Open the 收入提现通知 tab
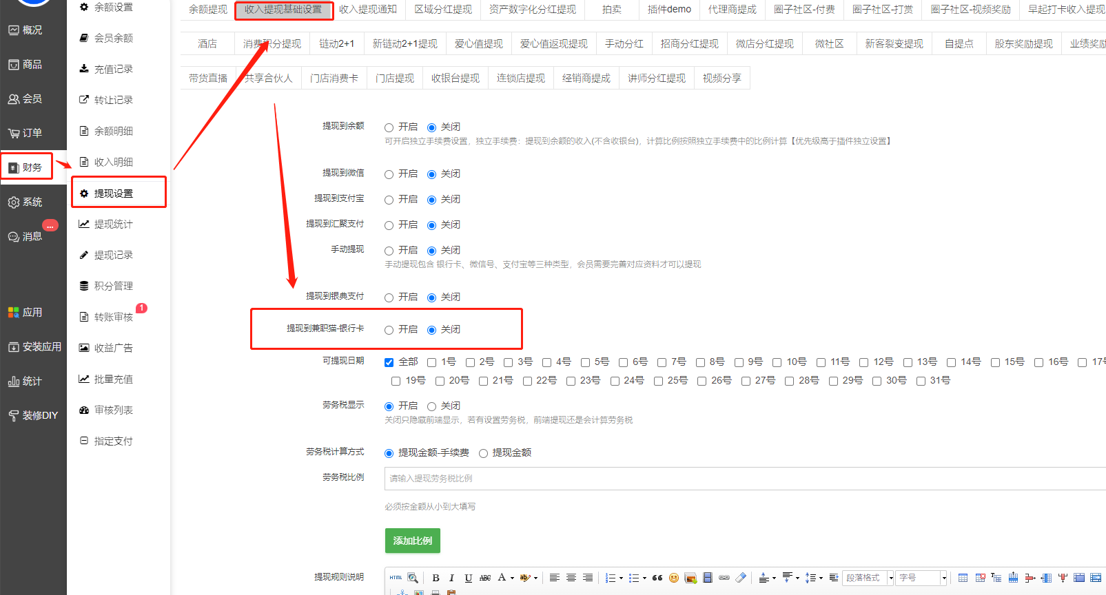Screen dimensions: 1106x595 tap(368, 10)
